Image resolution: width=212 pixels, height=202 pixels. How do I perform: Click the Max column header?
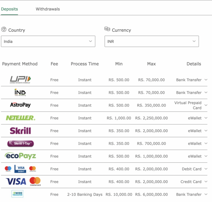tap(151, 64)
